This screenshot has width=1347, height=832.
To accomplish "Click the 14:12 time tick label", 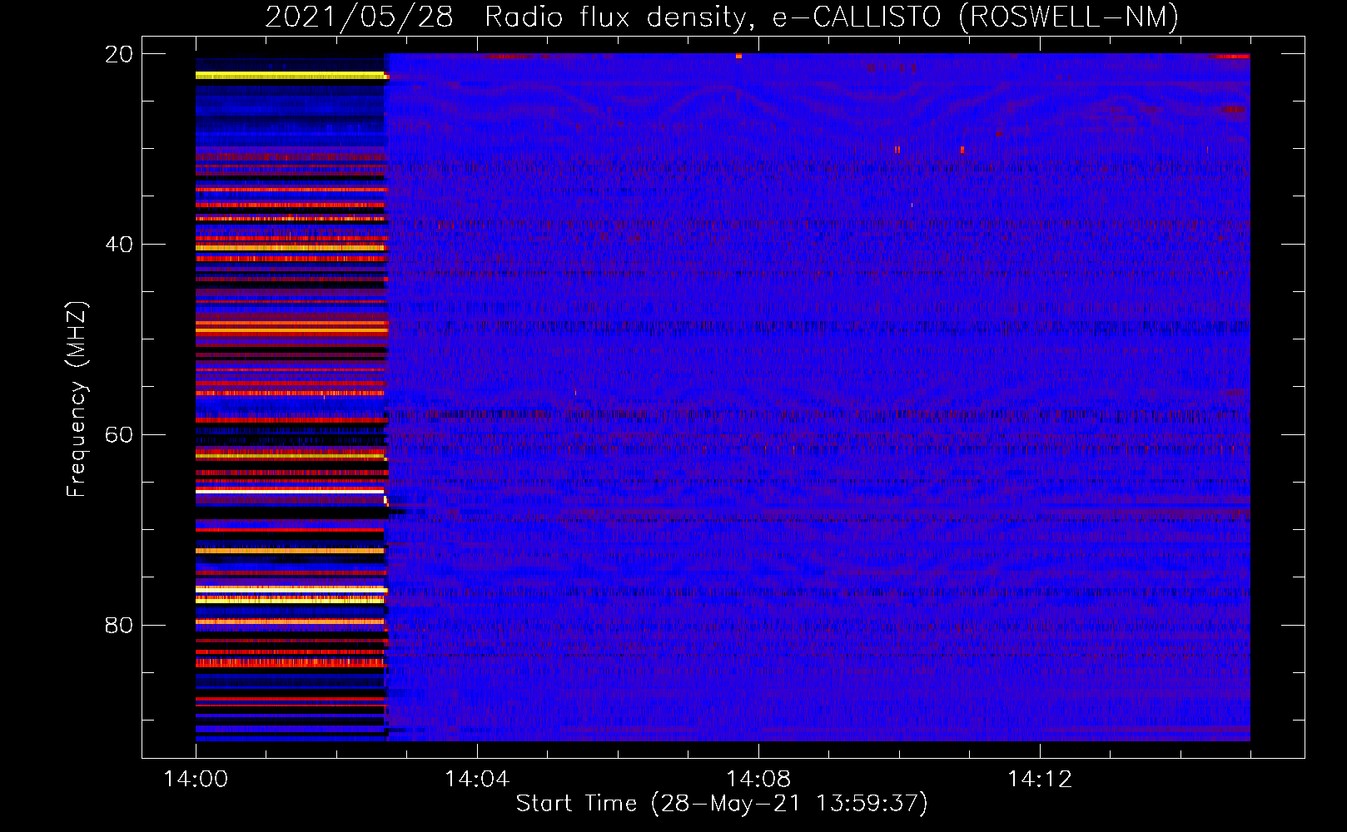I will [x=1040, y=780].
